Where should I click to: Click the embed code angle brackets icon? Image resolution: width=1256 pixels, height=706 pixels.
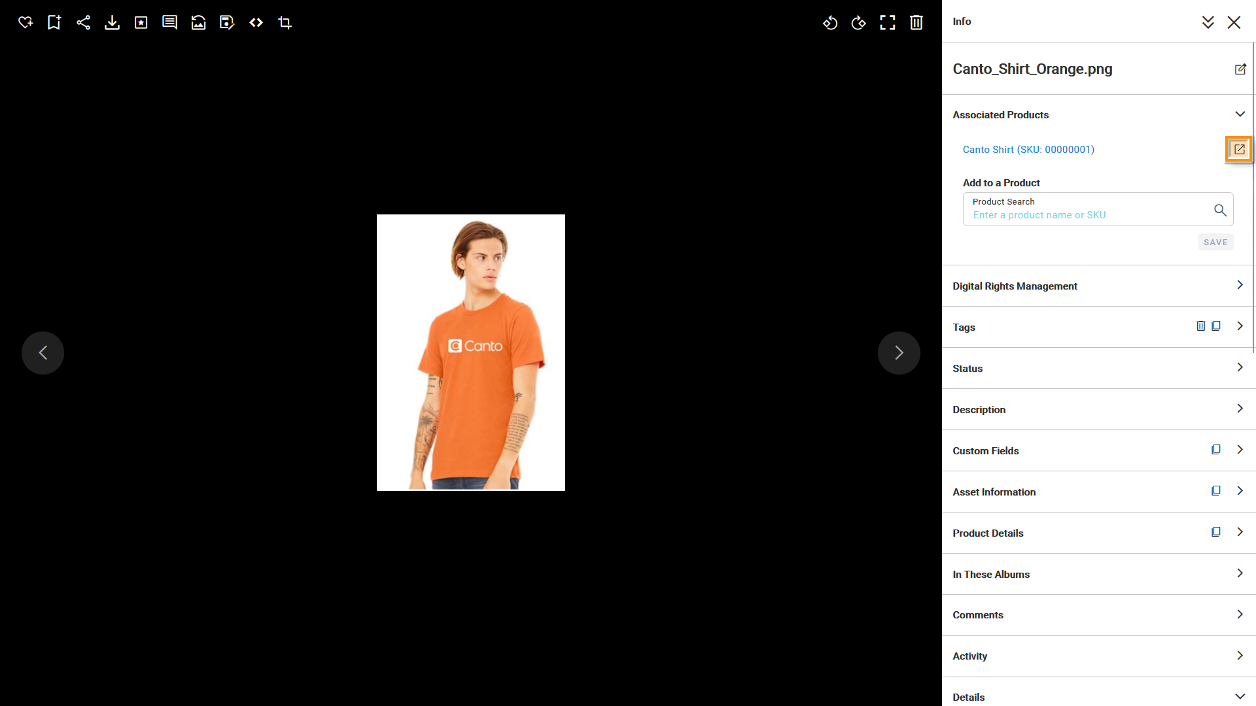click(256, 23)
